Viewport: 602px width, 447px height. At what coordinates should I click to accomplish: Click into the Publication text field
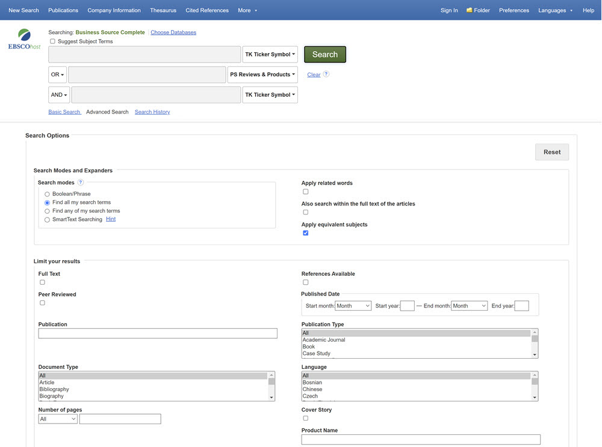coord(158,333)
